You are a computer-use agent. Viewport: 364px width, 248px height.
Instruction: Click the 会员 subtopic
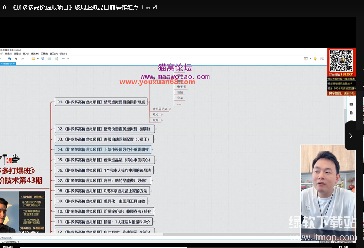point(180,98)
